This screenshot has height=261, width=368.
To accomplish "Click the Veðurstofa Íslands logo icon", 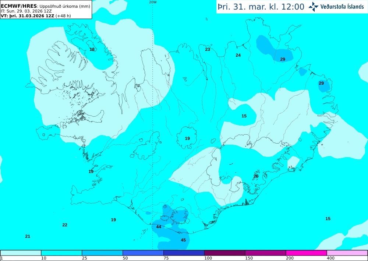I will [x=313, y=7].
